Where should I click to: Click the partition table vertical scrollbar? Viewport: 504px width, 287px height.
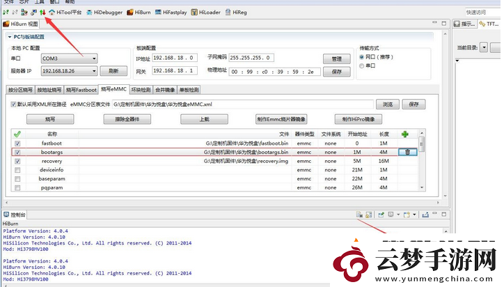point(422,160)
